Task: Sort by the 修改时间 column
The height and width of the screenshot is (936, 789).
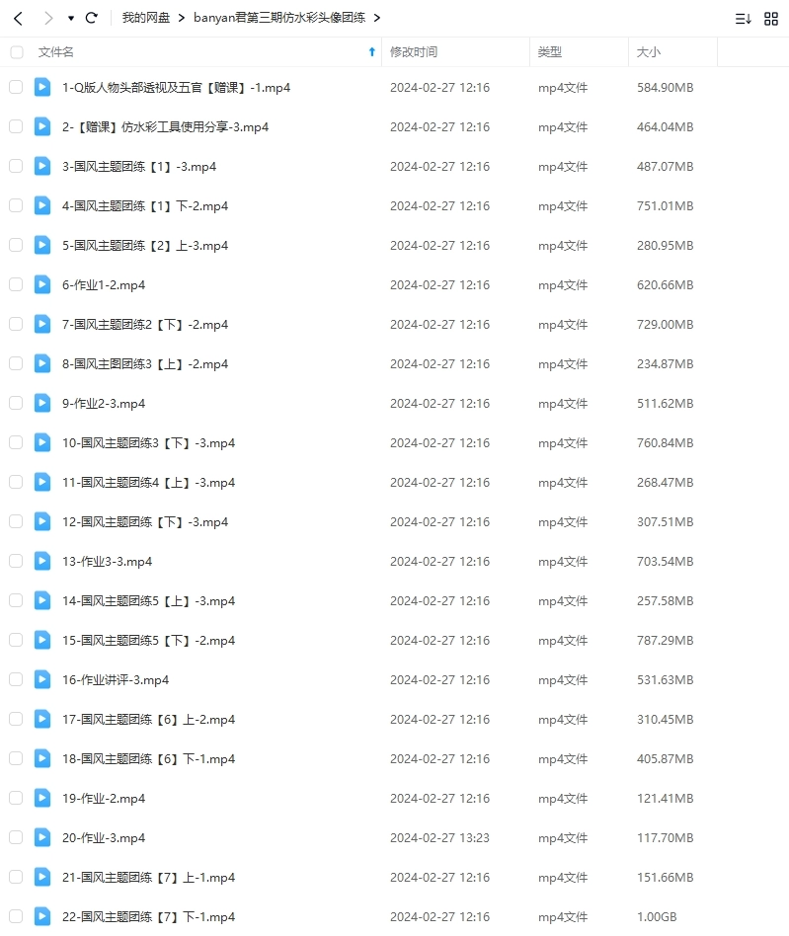Action: pyautogui.click(x=414, y=52)
